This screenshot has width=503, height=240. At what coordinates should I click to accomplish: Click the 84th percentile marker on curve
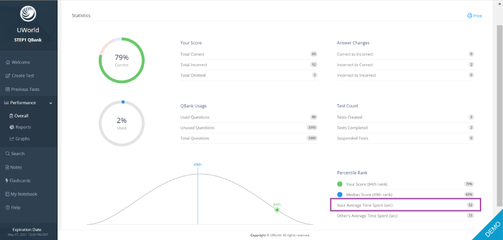point(277,210)
